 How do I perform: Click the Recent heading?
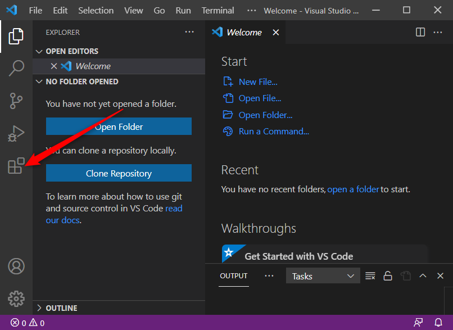240,170
